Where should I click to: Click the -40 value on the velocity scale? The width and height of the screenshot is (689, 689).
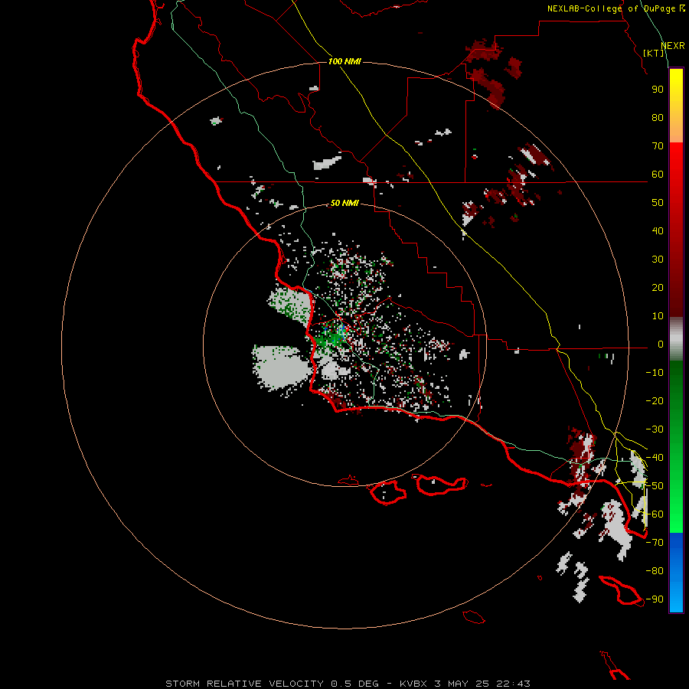[x=655, y=458]
